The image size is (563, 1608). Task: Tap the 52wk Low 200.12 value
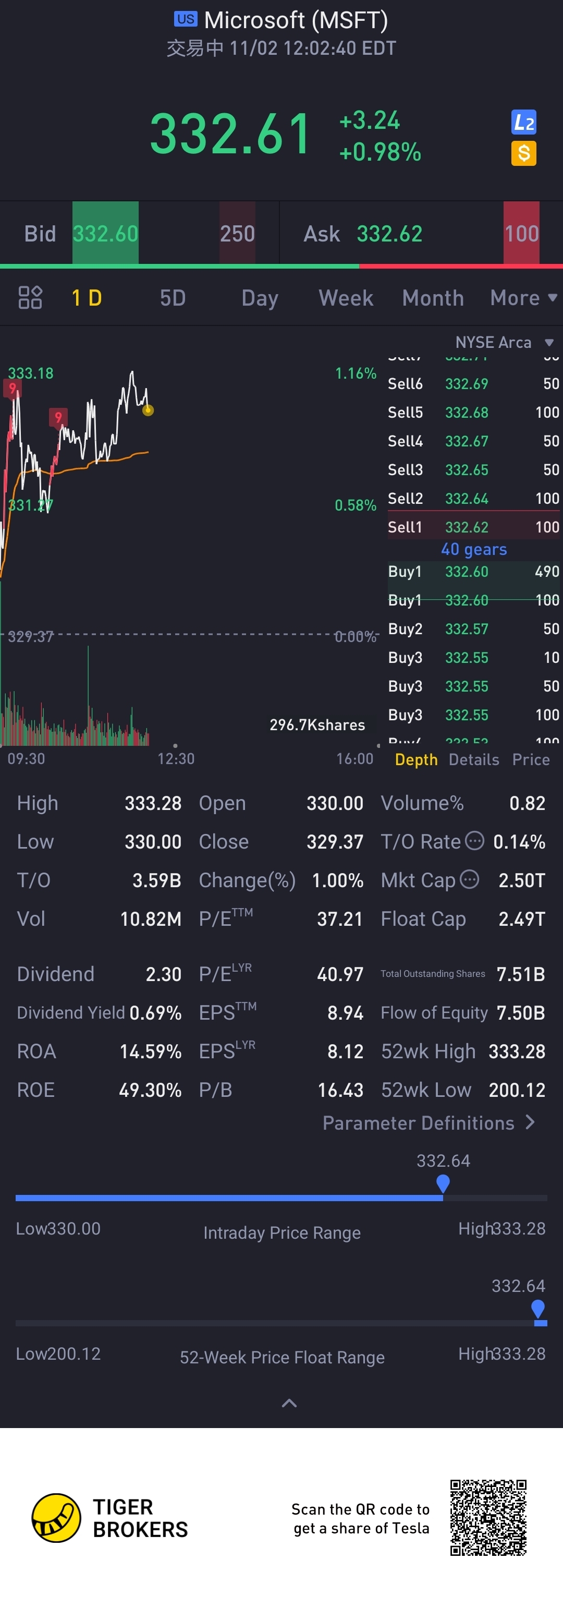pos(517,1090)
